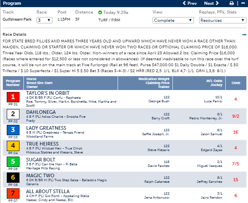Click the printer icon in Program header
Viewport: 248px width, 203px height.
pyautogui.click(x=232, y=3)
